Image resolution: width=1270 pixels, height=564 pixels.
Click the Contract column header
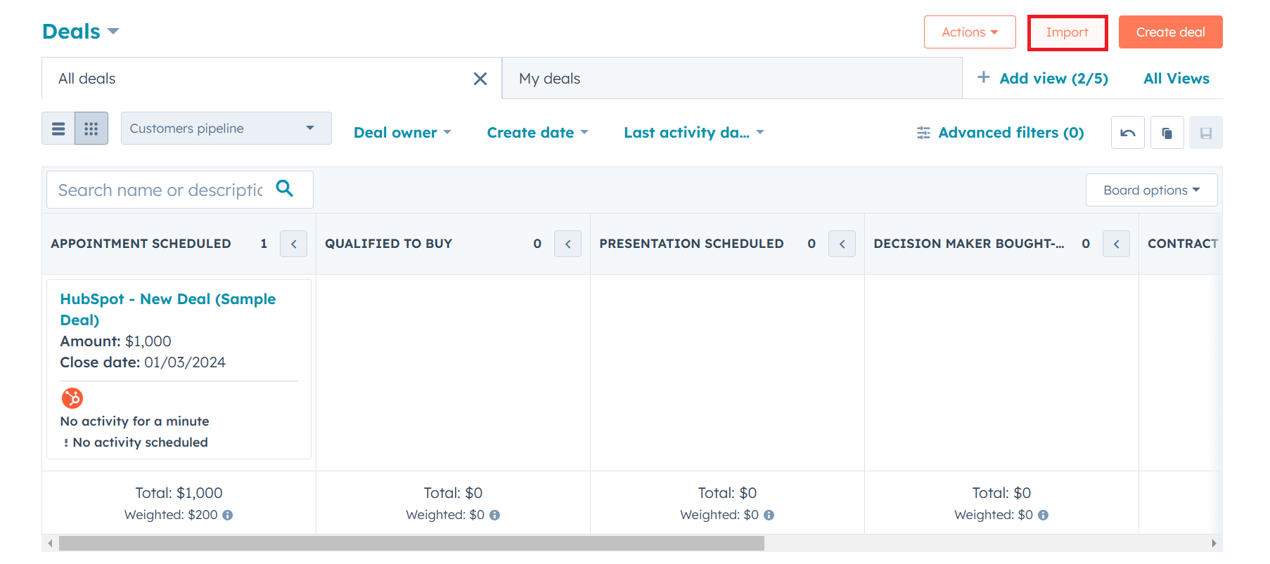1183,244
